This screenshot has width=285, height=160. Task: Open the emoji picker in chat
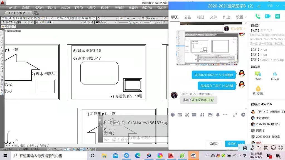[173, 115]
